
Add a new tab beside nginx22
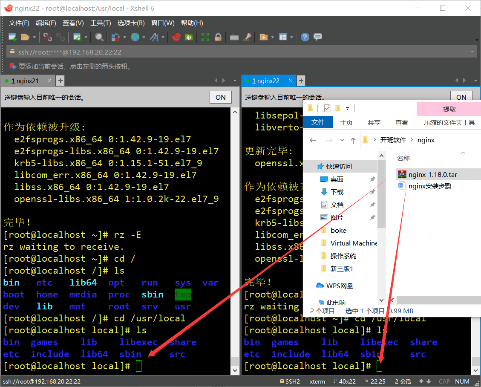click(301, 81)
